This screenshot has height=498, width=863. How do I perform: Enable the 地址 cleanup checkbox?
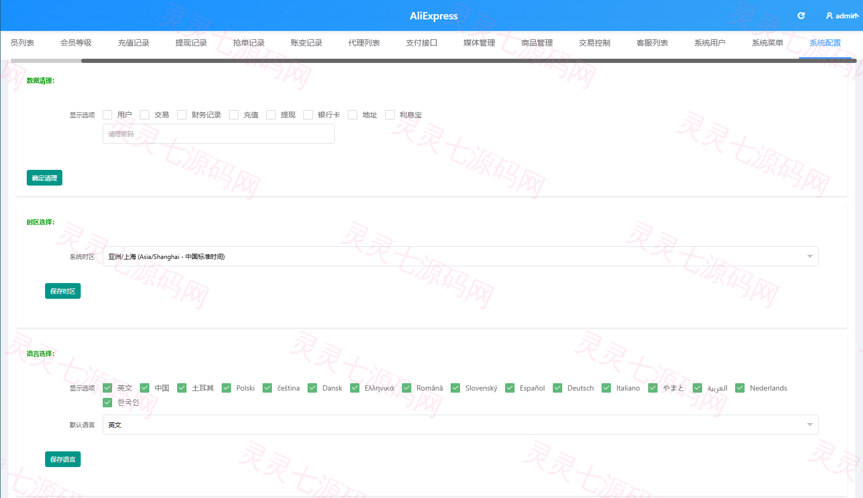[x=353, y=115]
